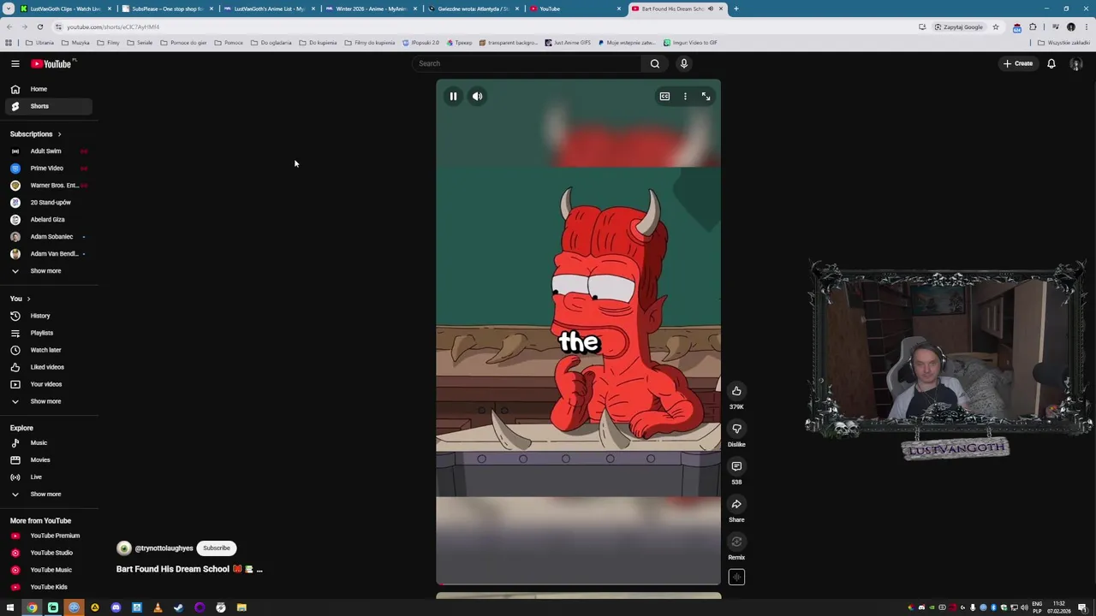Screen dimensions: 1096x616
Task: Open the Seriale bookmarks folder
Action: click(x=140, y=43)
